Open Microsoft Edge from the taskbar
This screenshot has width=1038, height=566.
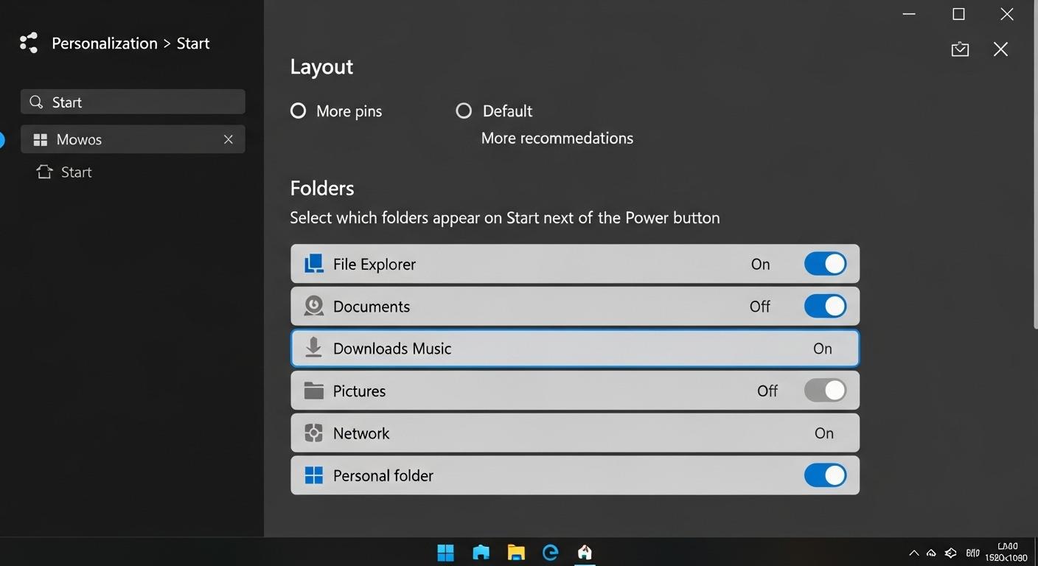[550, 552]
